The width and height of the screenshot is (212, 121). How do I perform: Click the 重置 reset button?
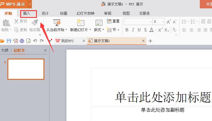113,21
